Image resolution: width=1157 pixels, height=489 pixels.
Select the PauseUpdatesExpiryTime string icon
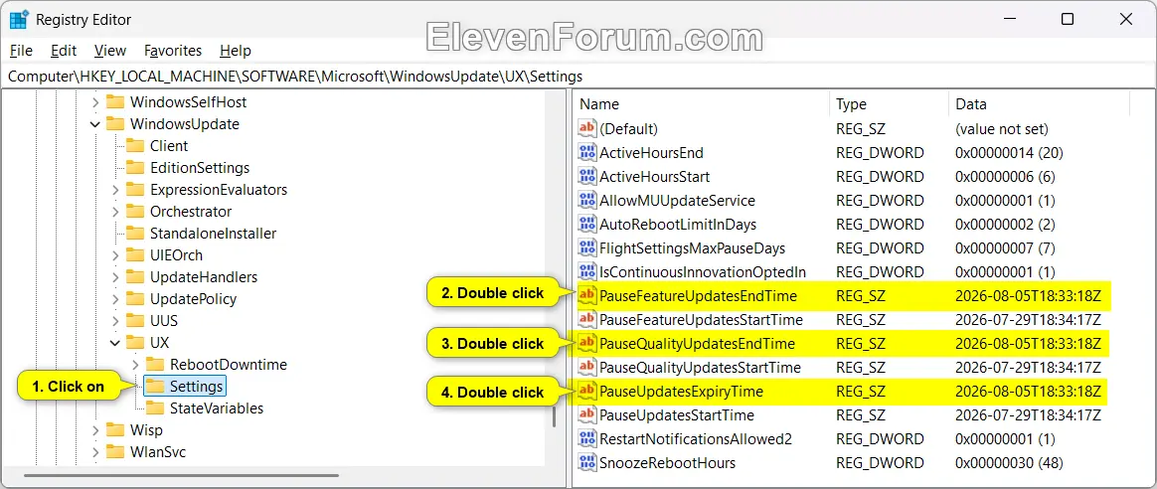pyautogui.click(x=587, y=391)
